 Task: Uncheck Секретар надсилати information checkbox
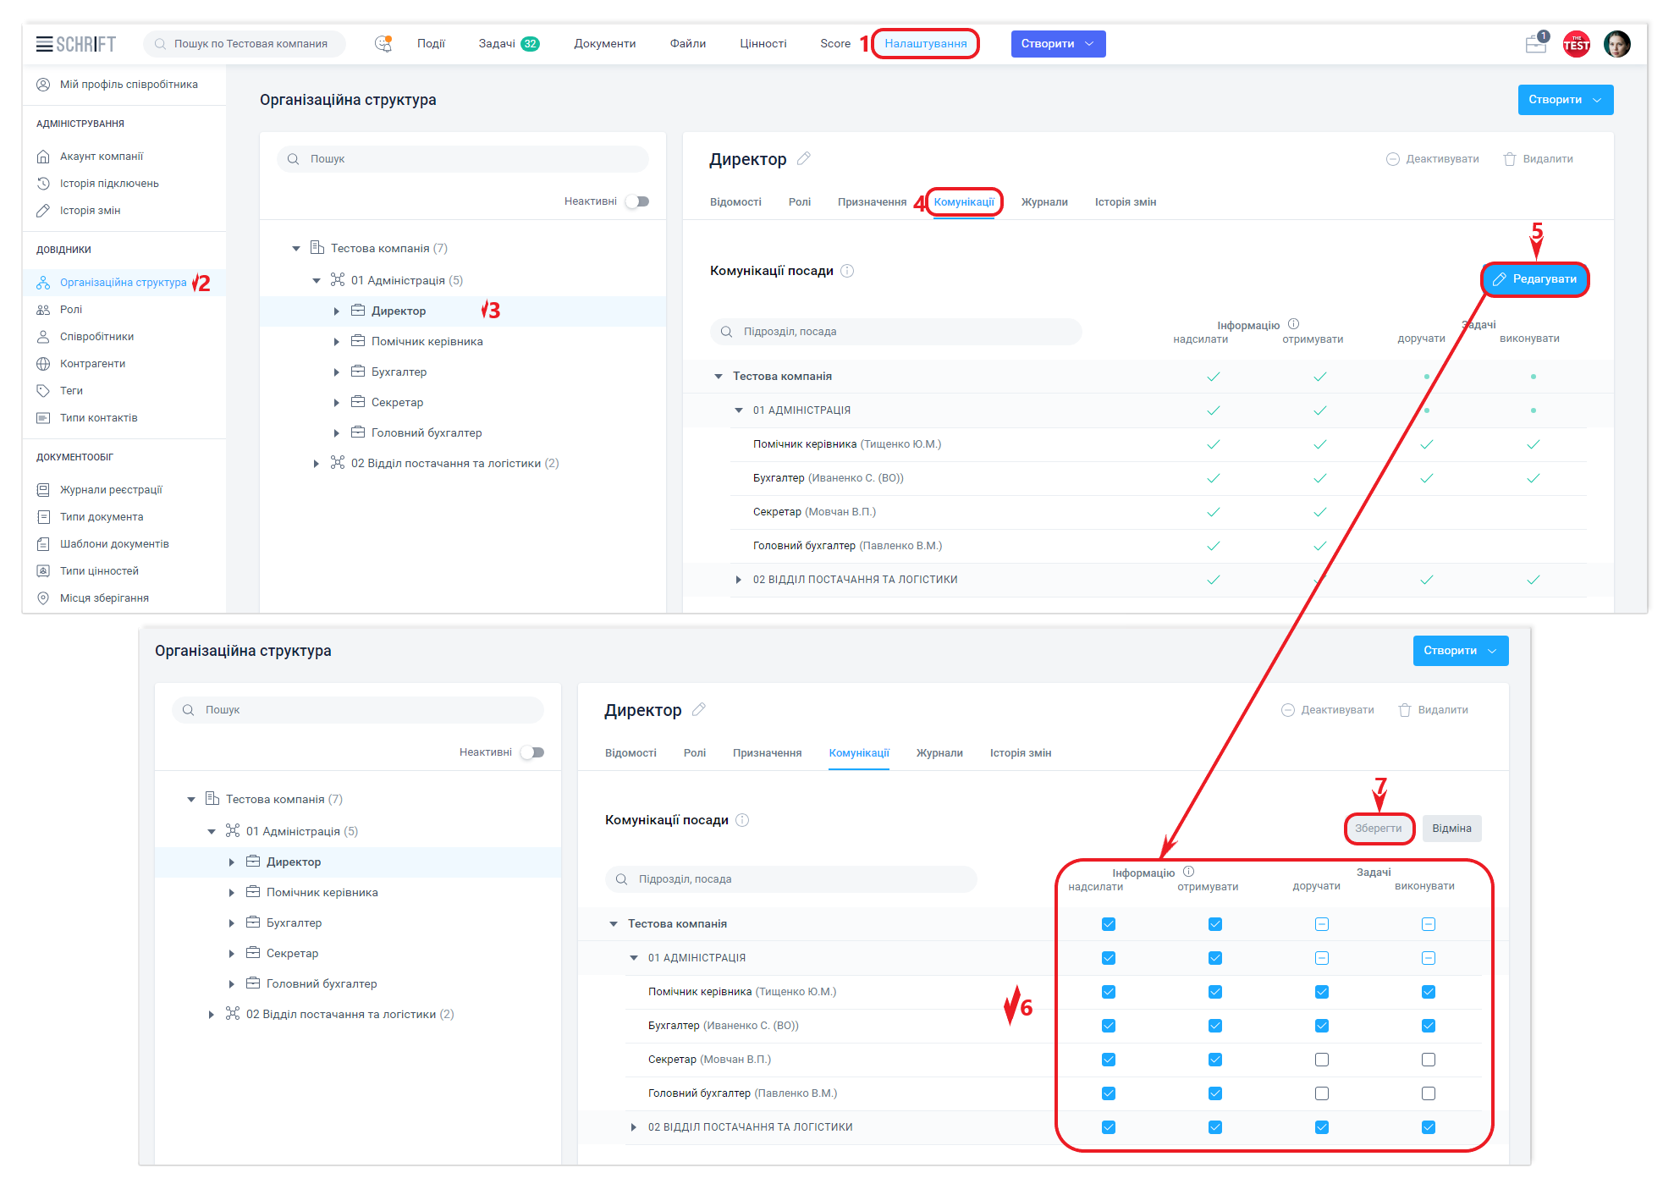[x=1109, y=1060]
